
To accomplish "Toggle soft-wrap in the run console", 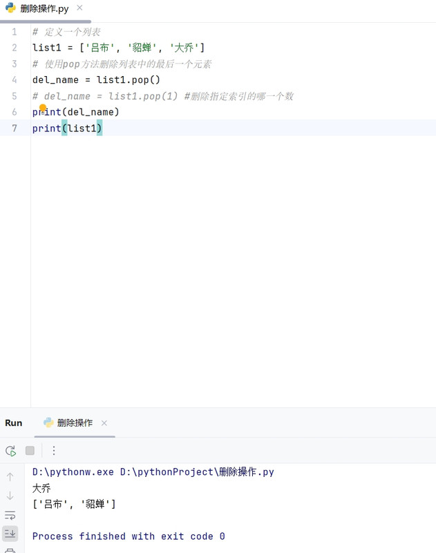I will (10, 515).
